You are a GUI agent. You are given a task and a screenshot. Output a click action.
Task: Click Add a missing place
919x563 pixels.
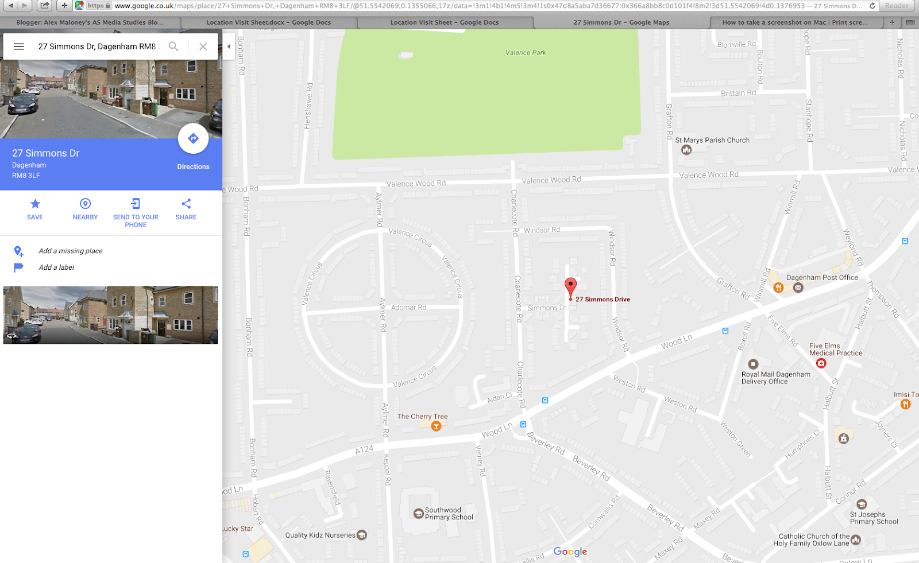tap(70, 251)
